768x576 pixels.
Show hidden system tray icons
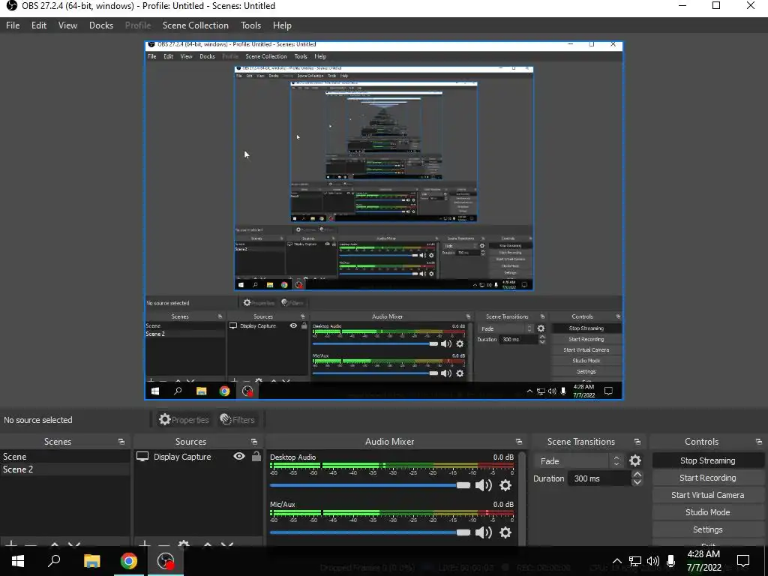(x=617, y=561)
